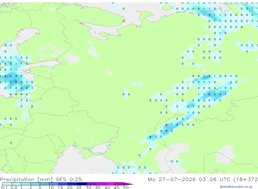258x189 pixels.
Task: Select the 5–10 mm blue legend swatch
Action: click(x=45, y=184)
